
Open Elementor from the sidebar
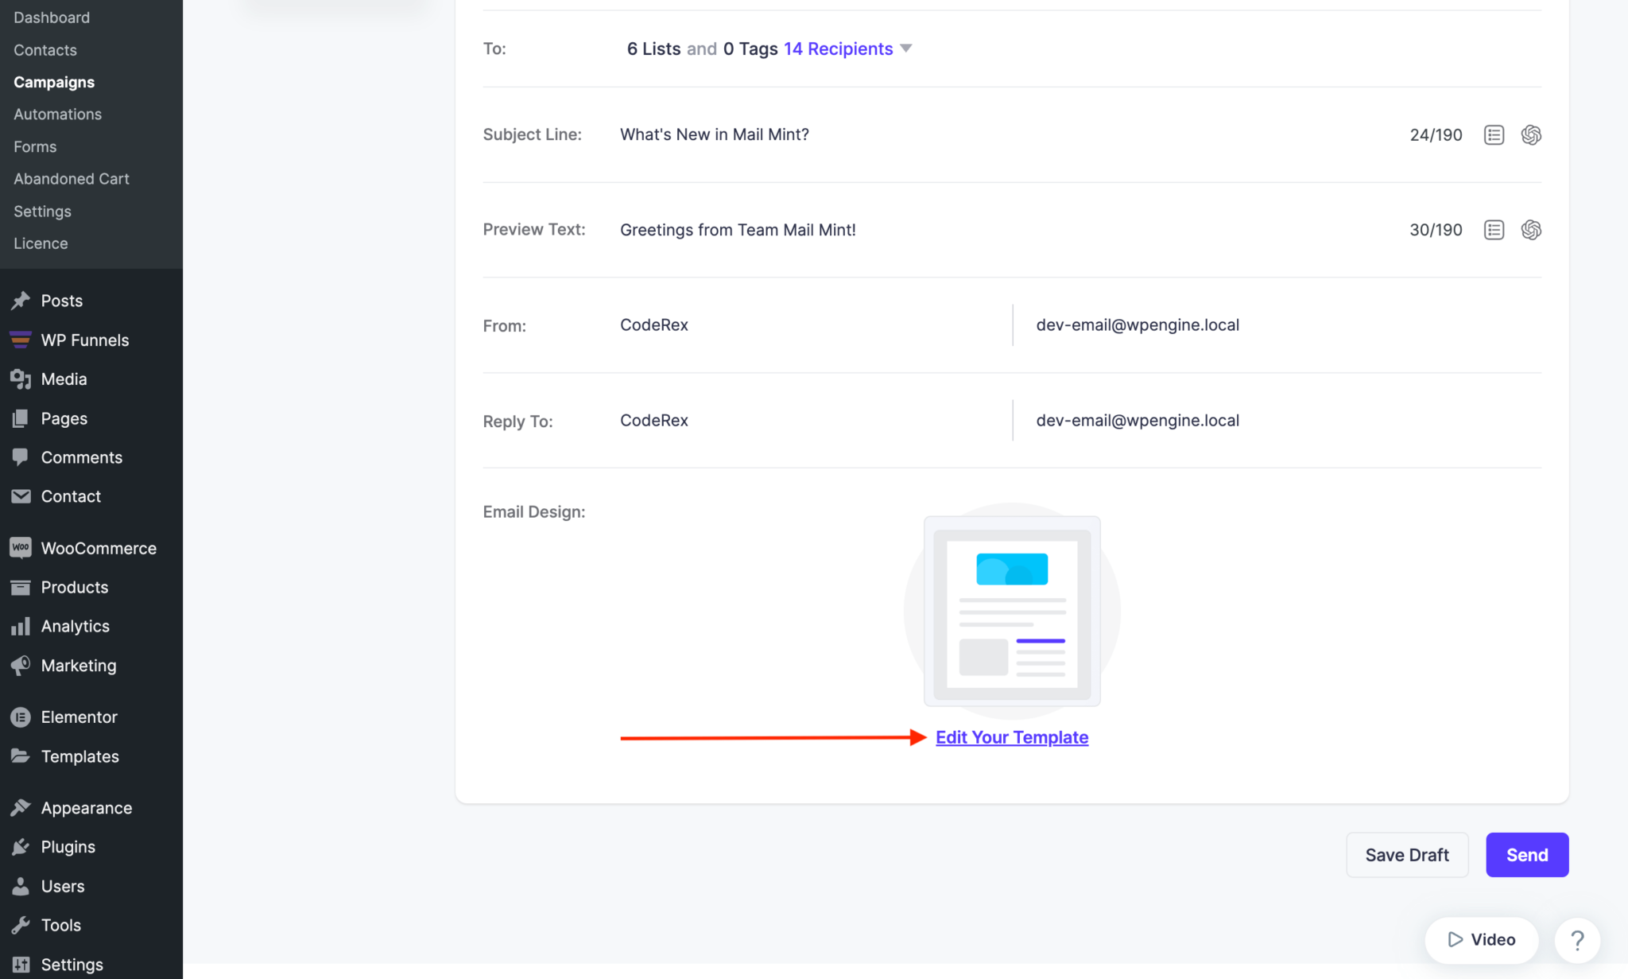[x=79, y=716]
